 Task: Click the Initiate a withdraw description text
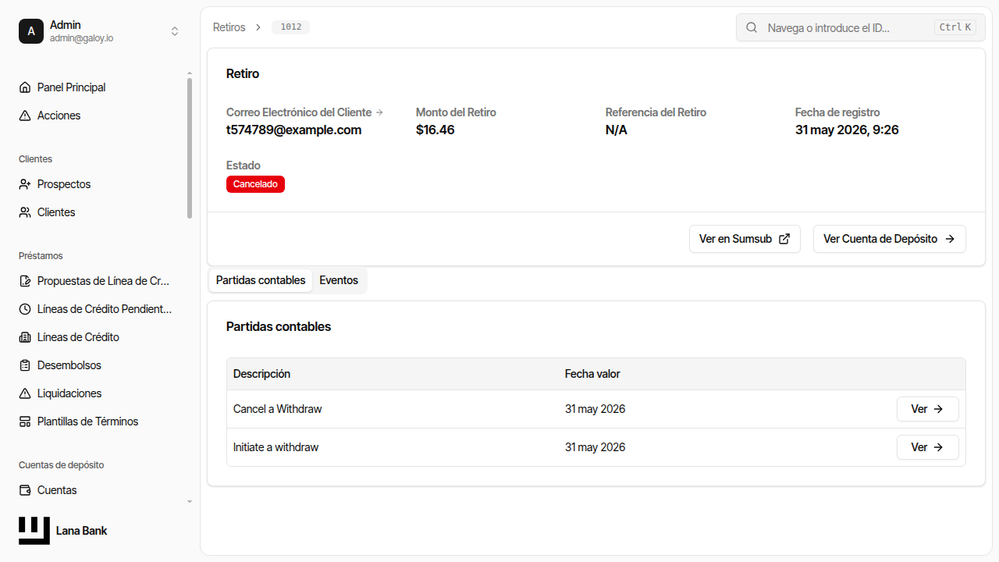(276, 447)
